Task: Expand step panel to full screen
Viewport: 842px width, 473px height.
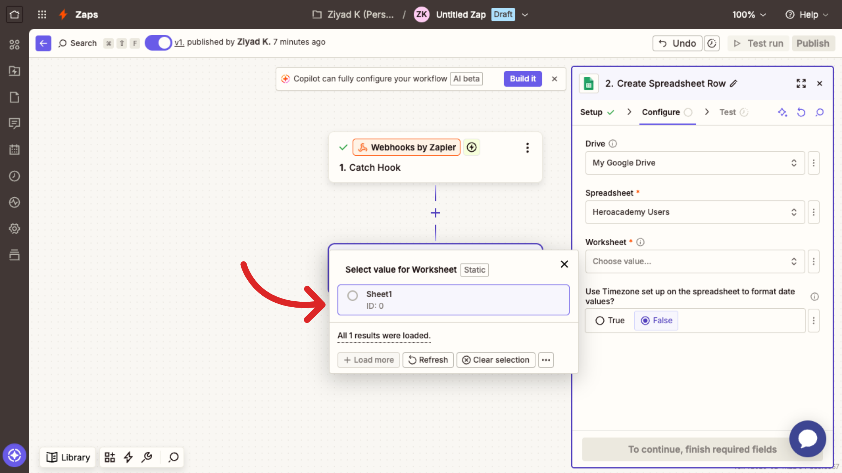Action: pyautogui.click(x=801, y=83)
